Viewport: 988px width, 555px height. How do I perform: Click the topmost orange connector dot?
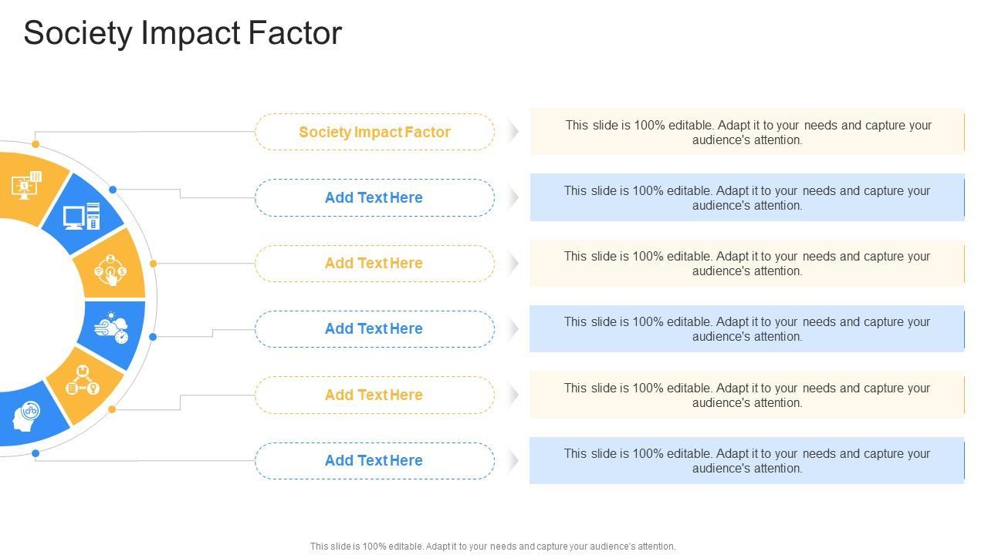click(36, 144)
